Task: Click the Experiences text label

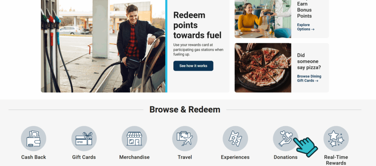Action: coord(235,157)
